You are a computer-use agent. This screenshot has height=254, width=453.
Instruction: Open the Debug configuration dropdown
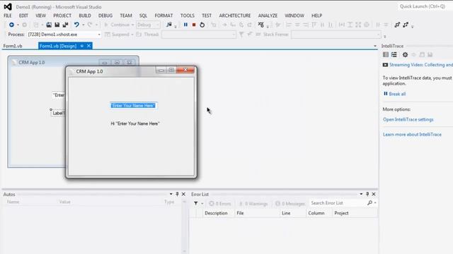click(148, 25)
